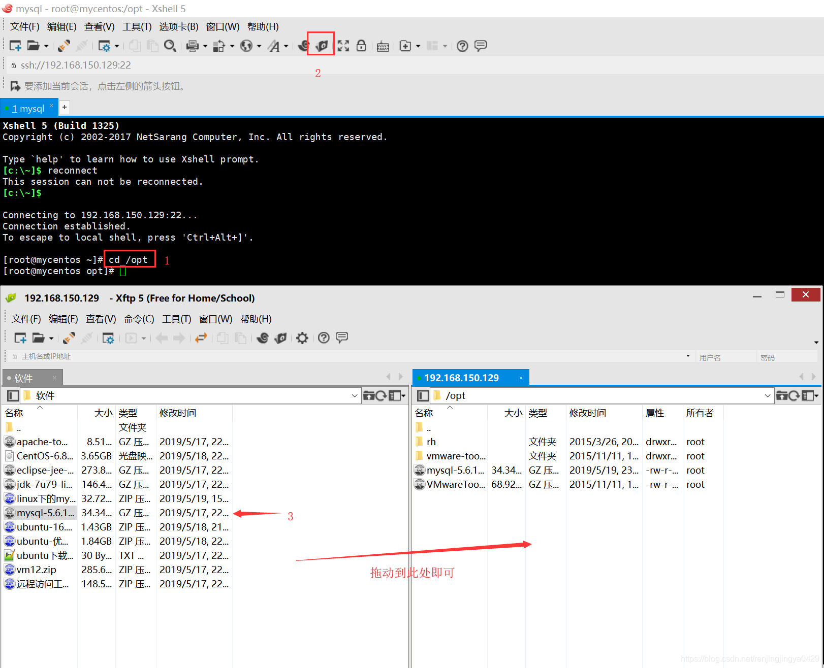Viewport: 824px width, 668px height.
Task: Minimize the Xftp window
Action: [757, 295]
